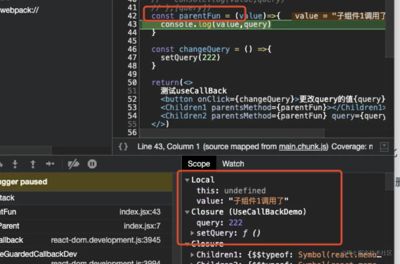Click 'const changeQuery' declaration on line 46
The height and width of the screenshot is (264, 400).
coord(191,49)
